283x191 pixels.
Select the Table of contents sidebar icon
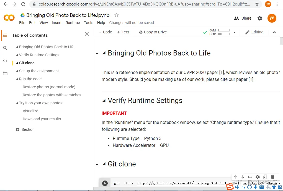click(5, 35)
